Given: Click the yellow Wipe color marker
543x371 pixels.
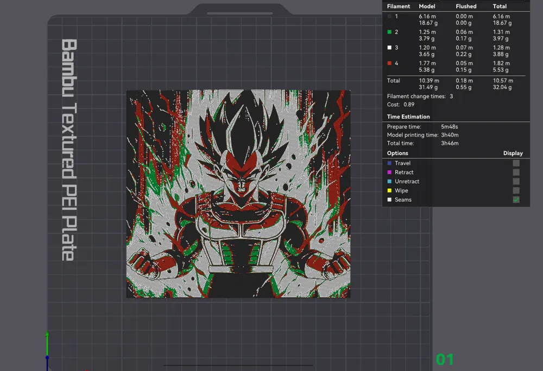Looking at the screenshot, I should click(389, 190).
